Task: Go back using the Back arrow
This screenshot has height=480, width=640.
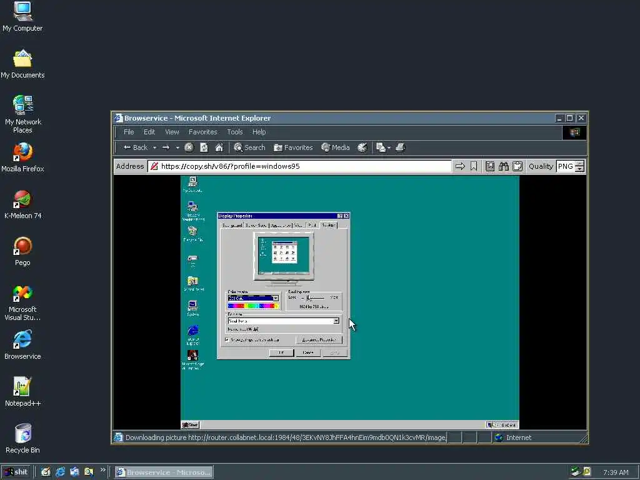Action: [135, 147]
